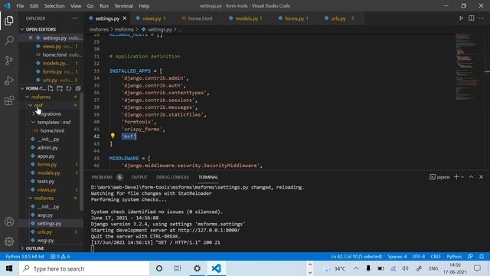
Task: Click the New Folder icon in explorer header
Action: point(60,89)
